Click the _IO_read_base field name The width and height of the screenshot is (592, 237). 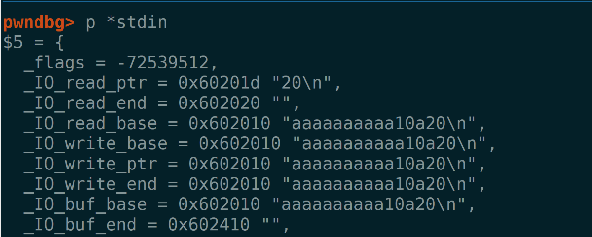point(90,124)
